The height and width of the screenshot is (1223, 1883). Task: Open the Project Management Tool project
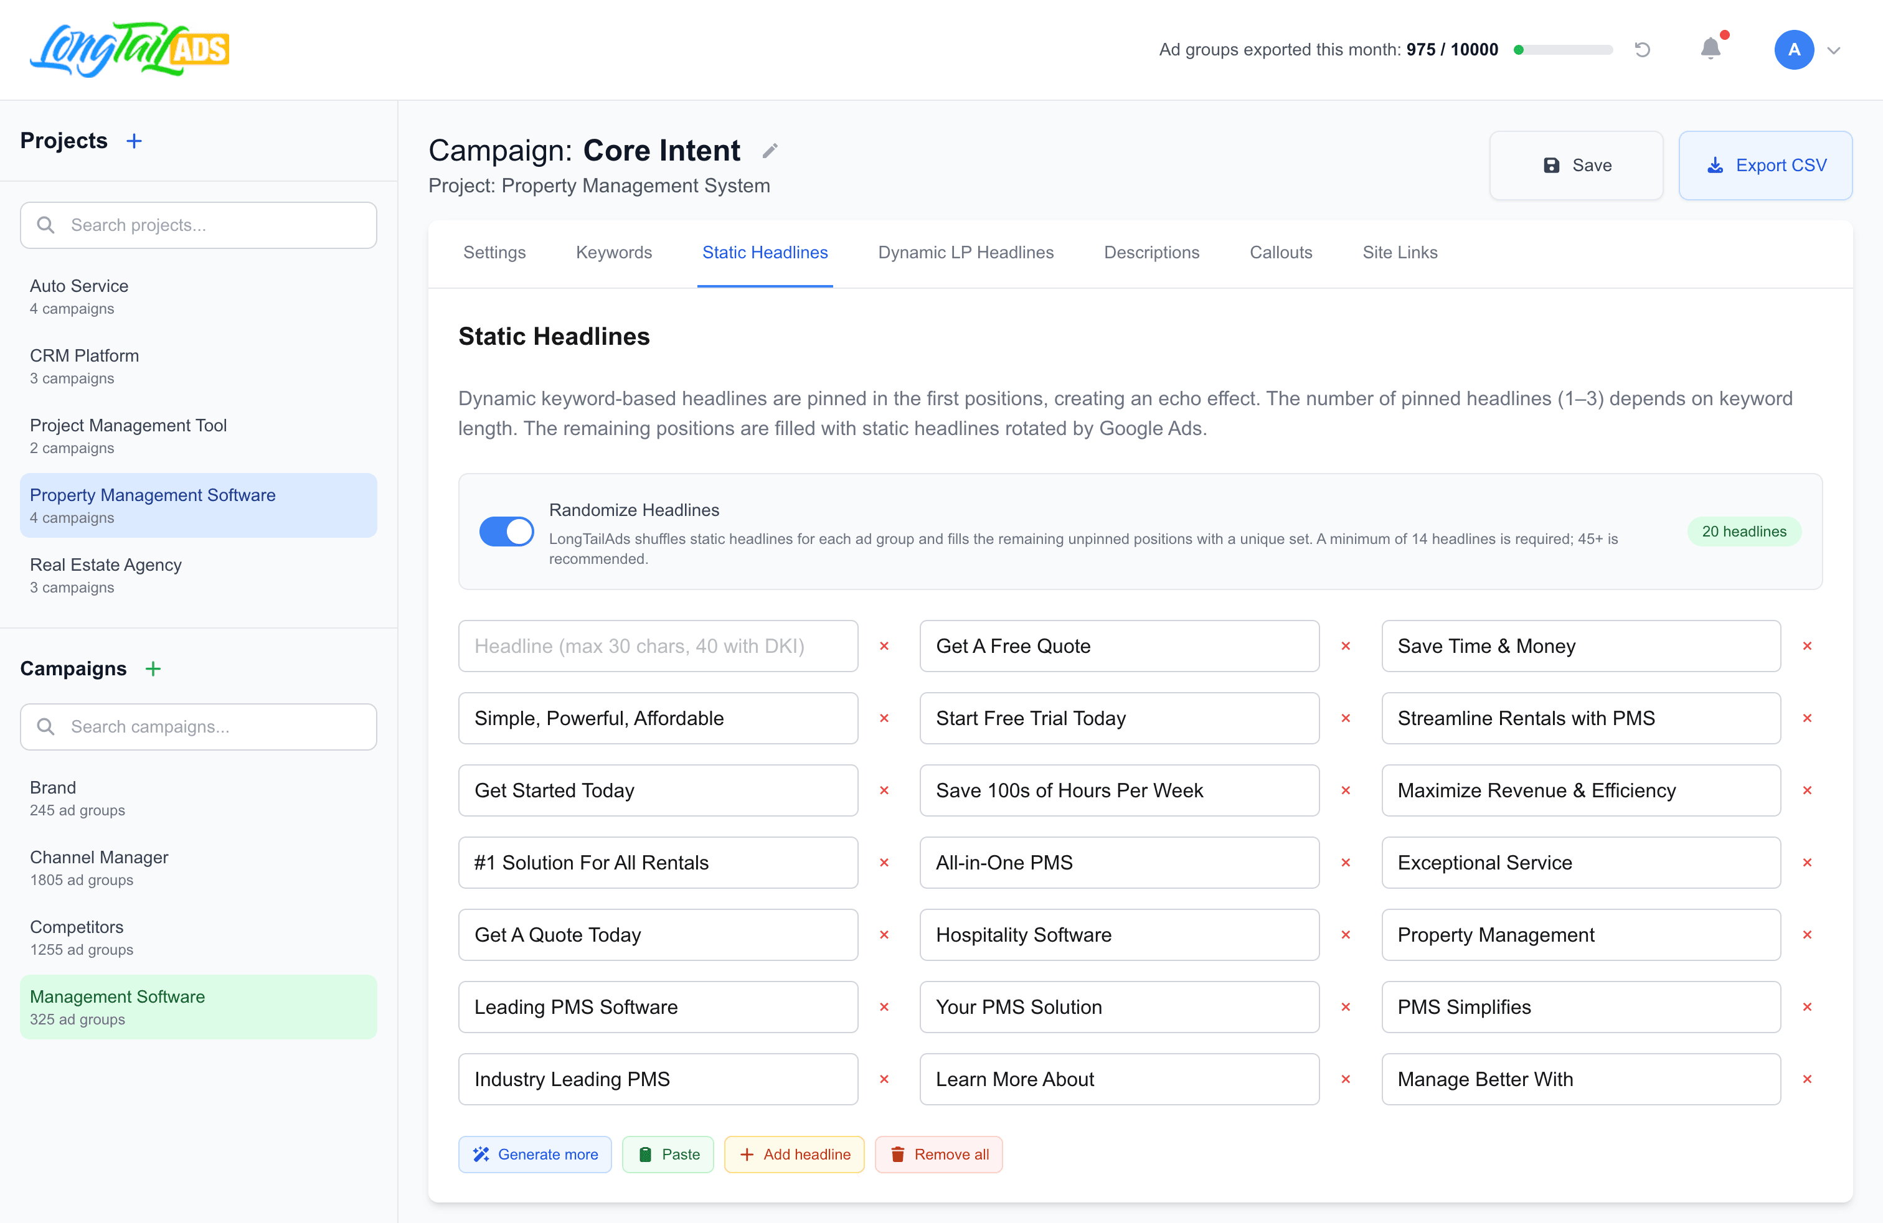tap(199, 436)
